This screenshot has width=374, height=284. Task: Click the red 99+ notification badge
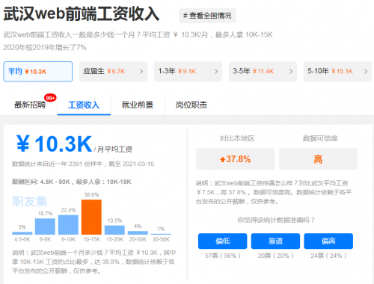click(50, 98)
